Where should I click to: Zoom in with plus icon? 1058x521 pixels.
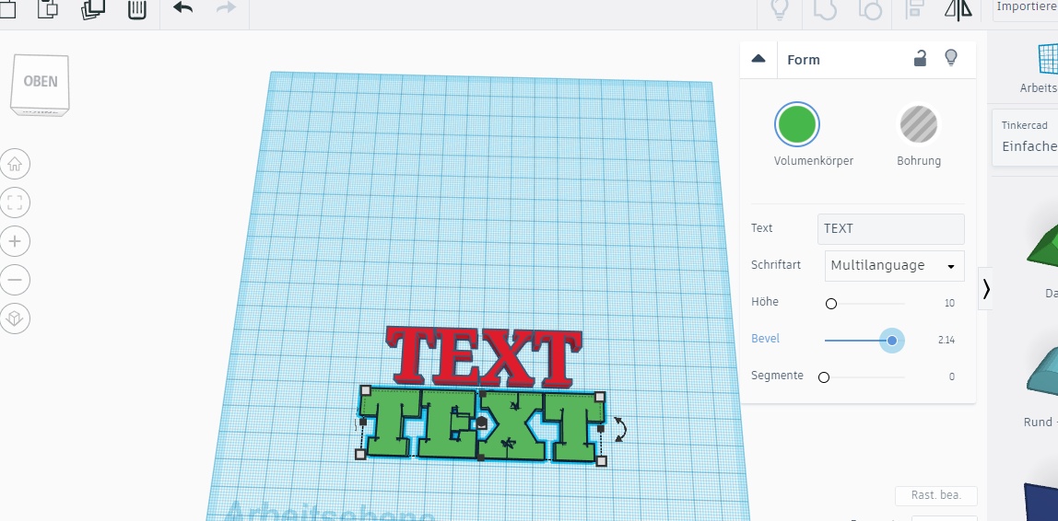click(15, 241)
